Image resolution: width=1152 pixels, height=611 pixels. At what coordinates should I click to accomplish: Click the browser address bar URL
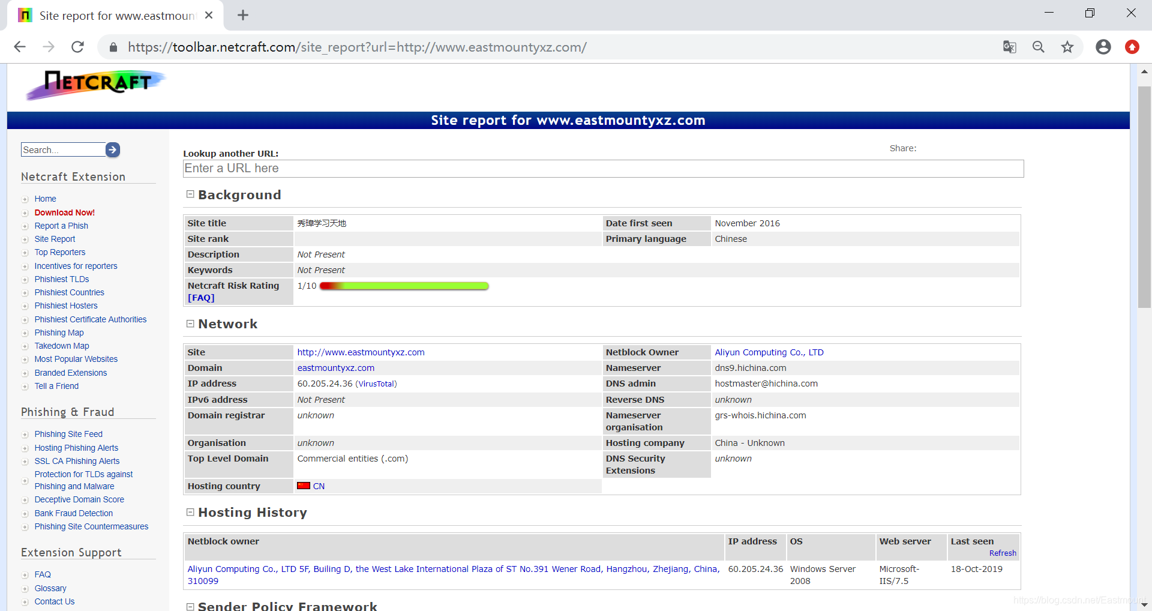coord(357,47)
